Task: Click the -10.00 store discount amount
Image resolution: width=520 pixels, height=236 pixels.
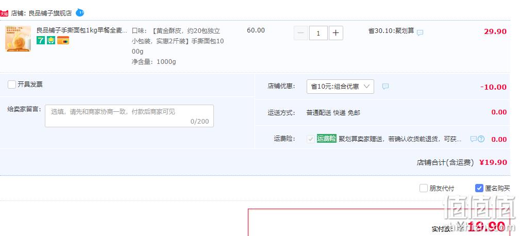Action: [494, 87]
